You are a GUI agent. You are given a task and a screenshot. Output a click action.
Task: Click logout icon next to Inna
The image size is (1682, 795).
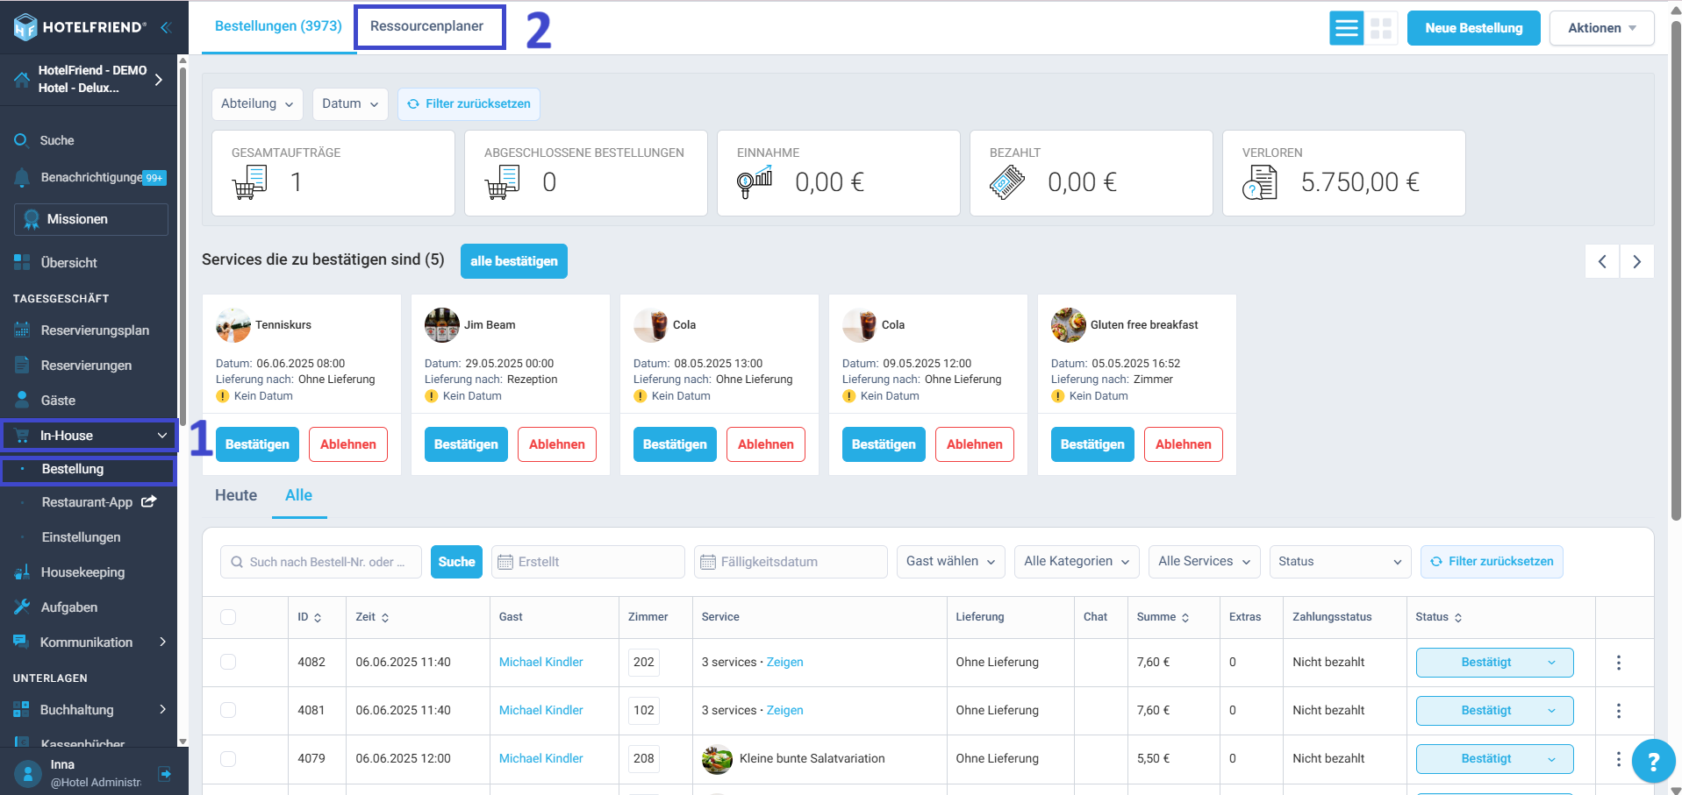[x=164, y=773]
